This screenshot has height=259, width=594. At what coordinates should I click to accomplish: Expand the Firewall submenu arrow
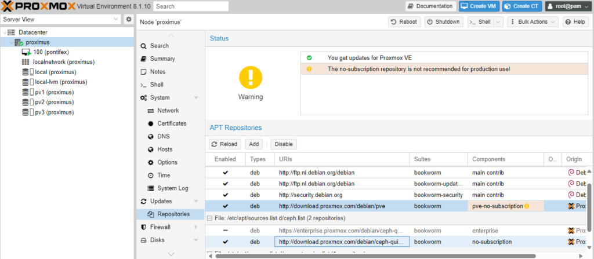coord(196,227)
